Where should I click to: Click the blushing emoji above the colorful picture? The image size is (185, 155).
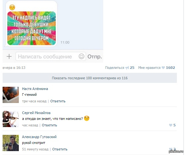[12, 7]
